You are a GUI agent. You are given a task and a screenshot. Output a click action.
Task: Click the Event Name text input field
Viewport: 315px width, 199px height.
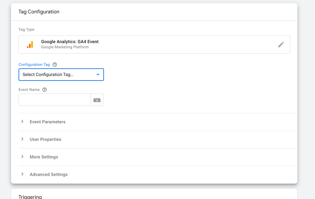point(55,100)
